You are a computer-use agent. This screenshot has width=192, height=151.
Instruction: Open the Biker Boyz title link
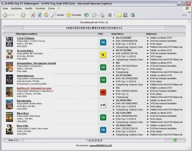(x=23, y=113)
